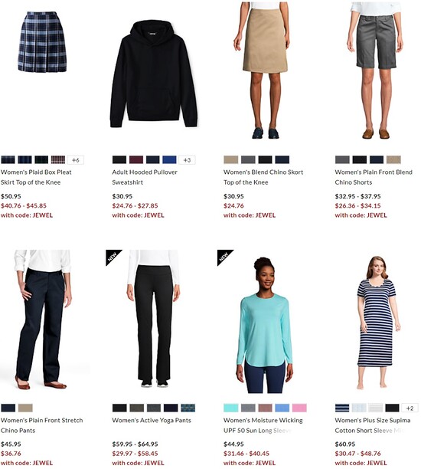Pick the aqua swatch for the moisture wicking top
Screen dimensions: 421x469
(231, 408)
